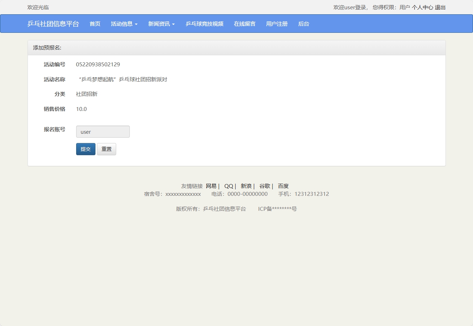Open the 活动信息 dropdown menu
473x326 pixels.
click(122, 24)
